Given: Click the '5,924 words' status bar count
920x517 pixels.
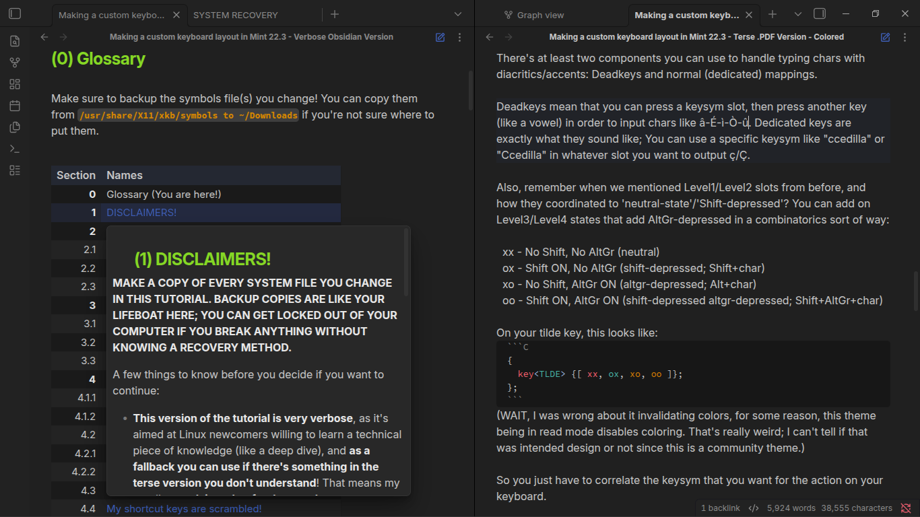Looking at the screenshot, I should (x=791, y=508).
